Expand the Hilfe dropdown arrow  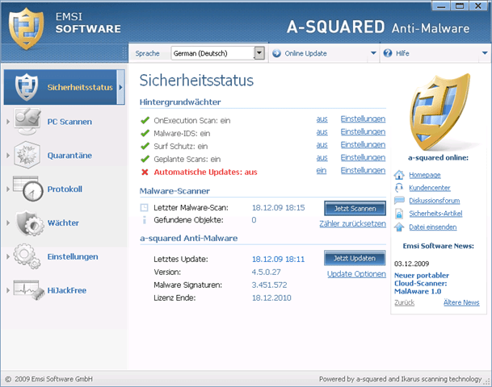coord(485,53)
